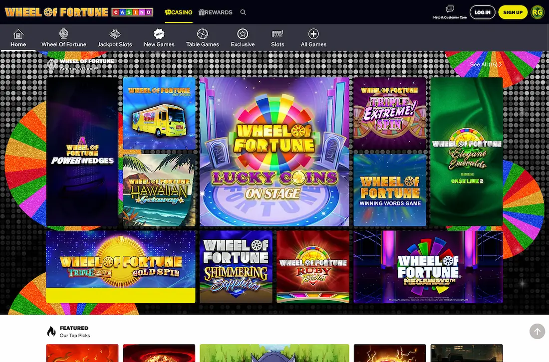
Task: Click the New Games icon with NEW badge
Action: tap(159, 37)
